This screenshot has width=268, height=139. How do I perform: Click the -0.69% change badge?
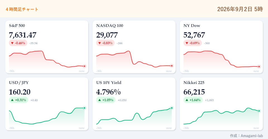(193, 43)
